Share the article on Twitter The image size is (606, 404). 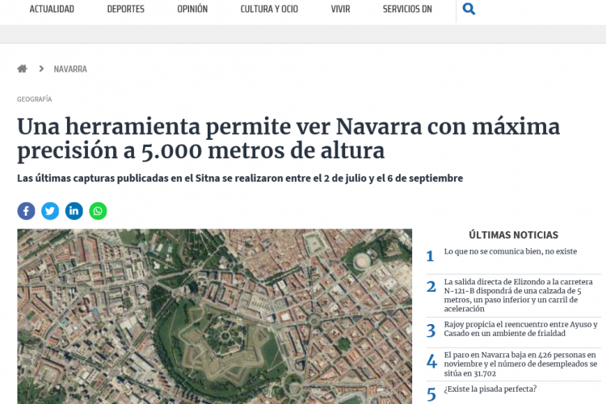coord(50,211)
